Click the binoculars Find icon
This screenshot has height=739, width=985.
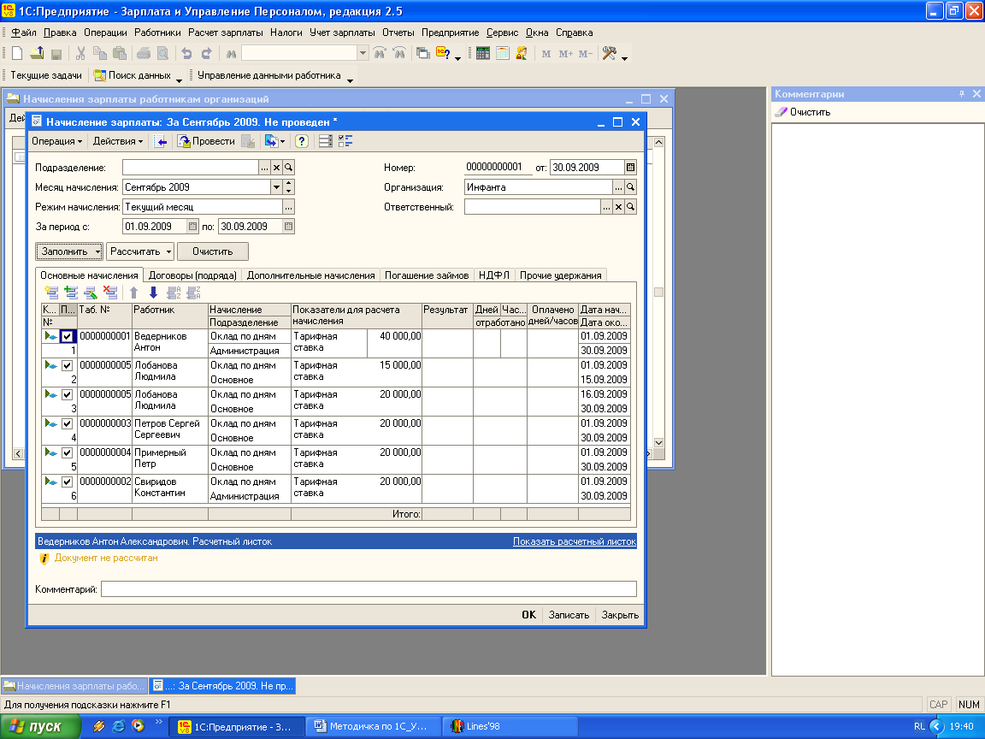point(231,54)
